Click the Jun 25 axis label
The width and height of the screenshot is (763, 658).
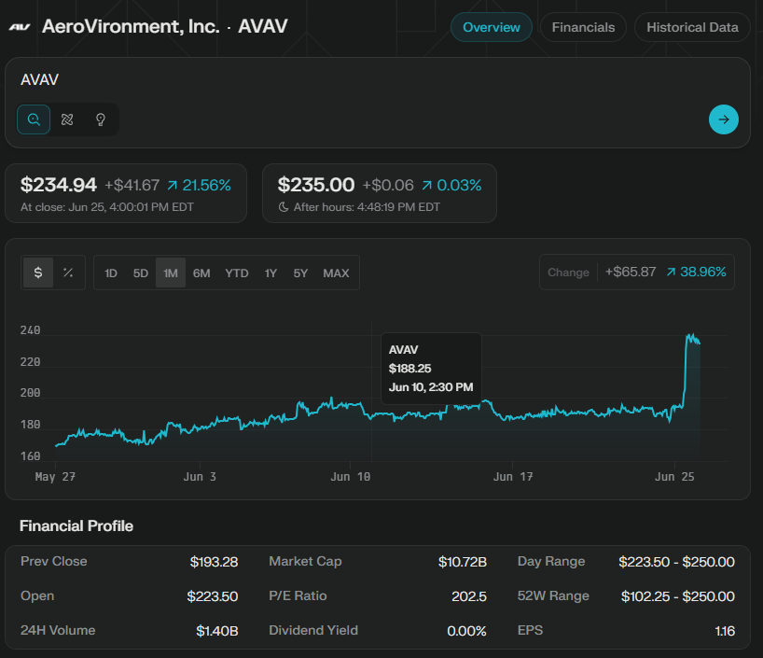(x=674, y=476)
